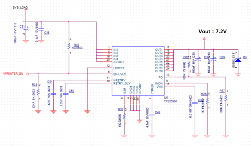Click the 'C49' designator label
The image size is (251, 147).
[x=158, y=112]
